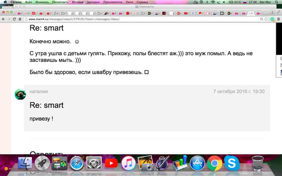This screenshot has height=176, width=282.
Task: Open the Apple menu
Action: [5, 2]
